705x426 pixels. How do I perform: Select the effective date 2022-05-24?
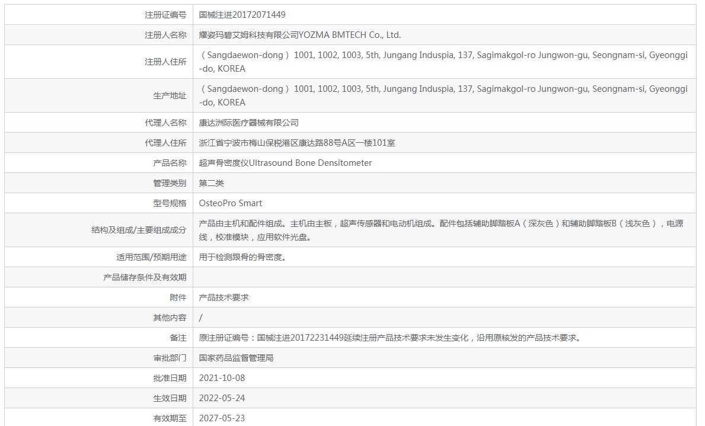point(222,398)
